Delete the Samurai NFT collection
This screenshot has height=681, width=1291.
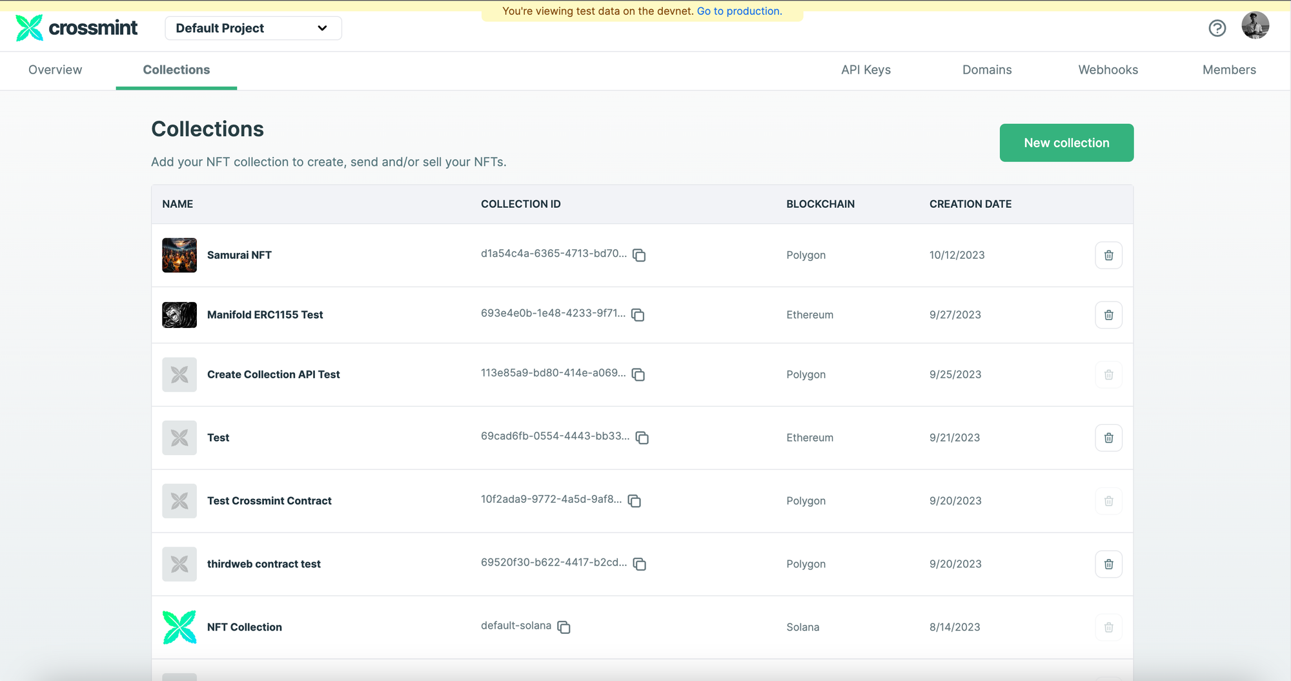pyautogui.click(x=1108, y=255)
